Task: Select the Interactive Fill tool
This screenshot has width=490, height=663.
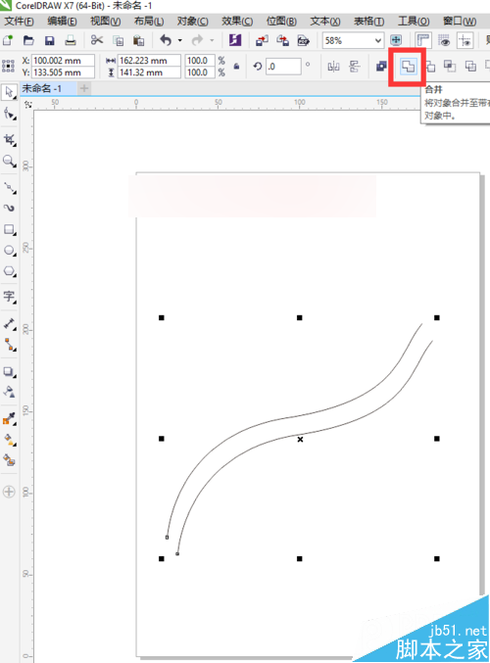Action: pyautogui.click(x=9, y=440)
